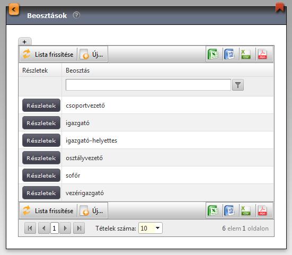Viewport: 292px width, 255px height.
Task: Export to Excel in bottom toolbar
Action: 213,210
